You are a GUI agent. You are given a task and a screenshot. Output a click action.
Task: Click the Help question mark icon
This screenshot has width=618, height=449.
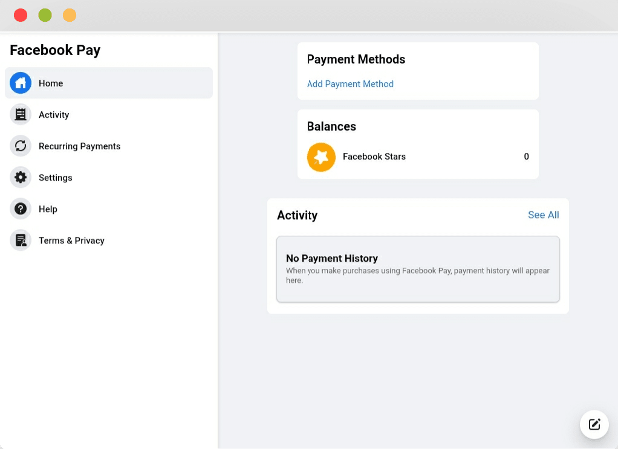[x=21, y=209]
